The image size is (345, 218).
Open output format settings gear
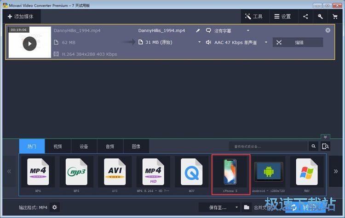pyautogui.click(x=55, y=207)
